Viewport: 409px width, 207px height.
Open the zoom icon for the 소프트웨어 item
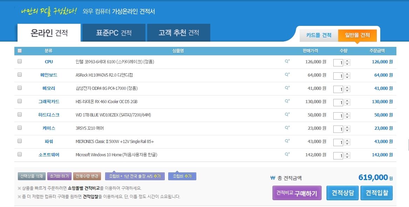(x=287, y=154)
